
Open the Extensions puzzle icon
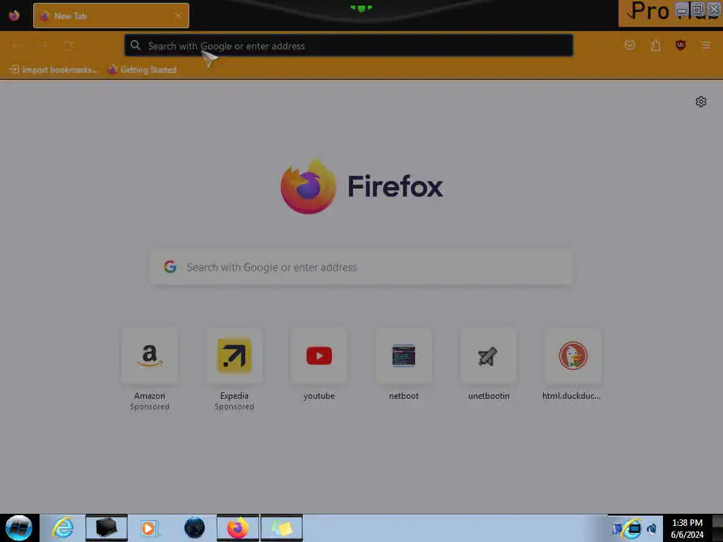tap(655, 45)
